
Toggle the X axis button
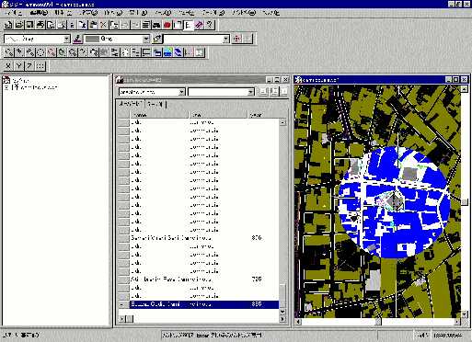point(8,66)
